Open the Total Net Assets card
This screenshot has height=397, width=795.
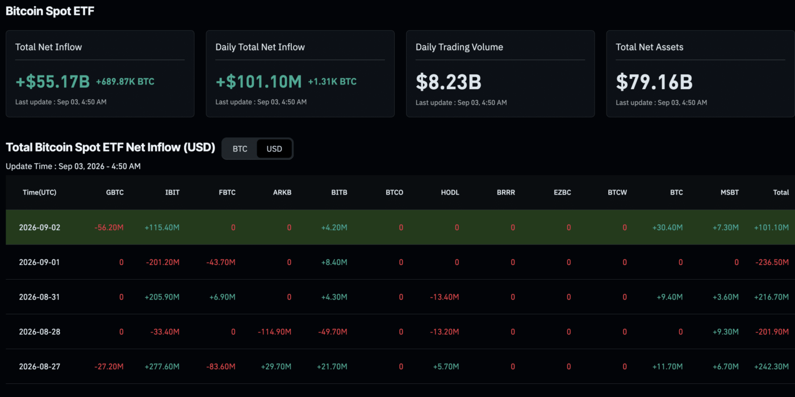[x=700, y=74]
